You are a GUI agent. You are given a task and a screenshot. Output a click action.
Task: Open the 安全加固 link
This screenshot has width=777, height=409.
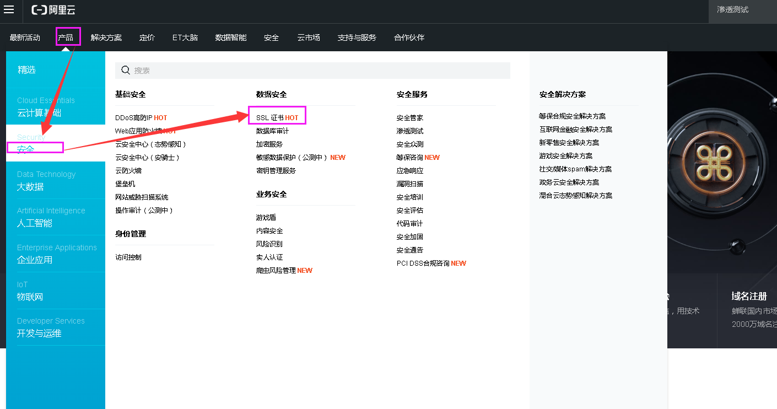[x=410, y=236]
